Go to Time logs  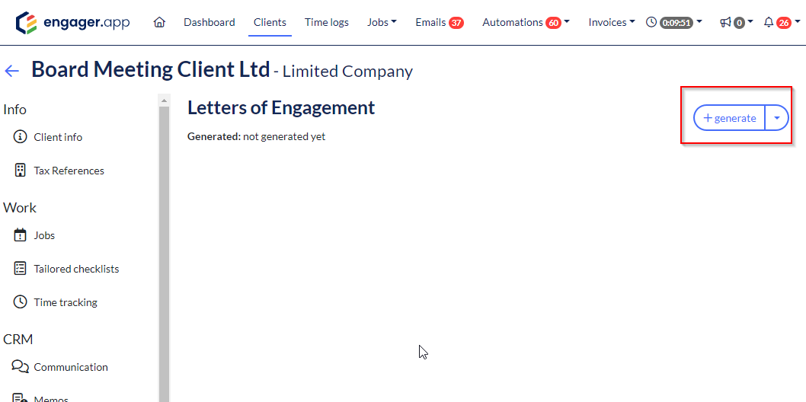tap(326, 23)
